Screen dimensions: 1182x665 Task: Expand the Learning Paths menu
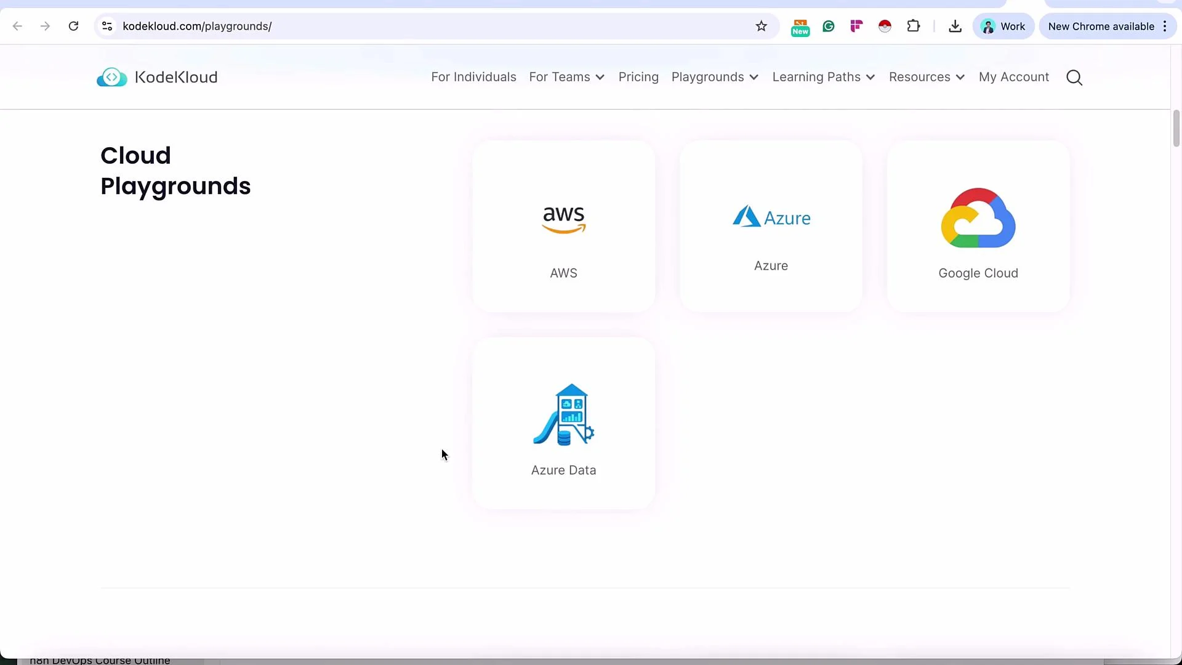click(x=824, y=77)
